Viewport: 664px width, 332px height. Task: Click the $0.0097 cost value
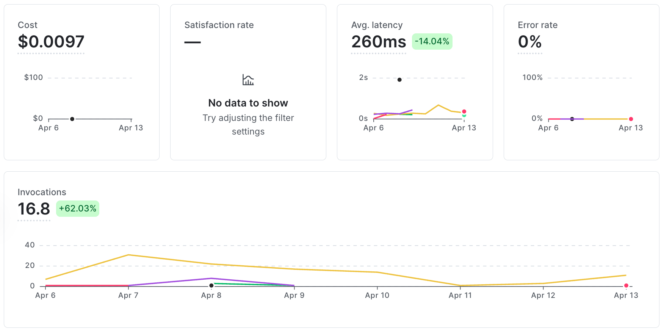click(51, 42)
